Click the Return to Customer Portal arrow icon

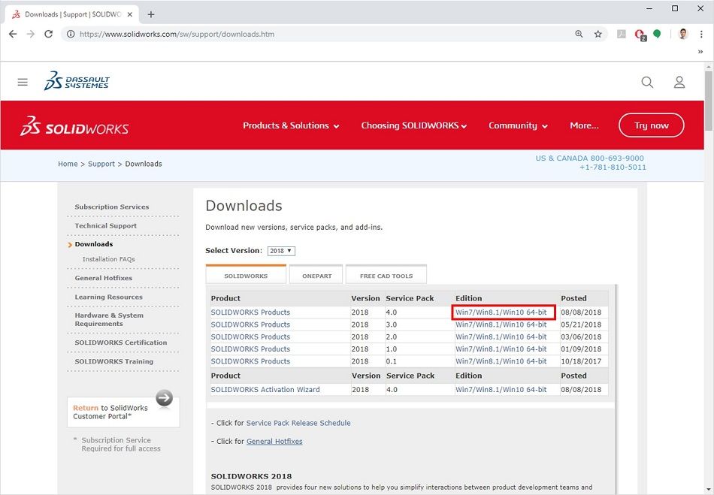coord(164,398)
